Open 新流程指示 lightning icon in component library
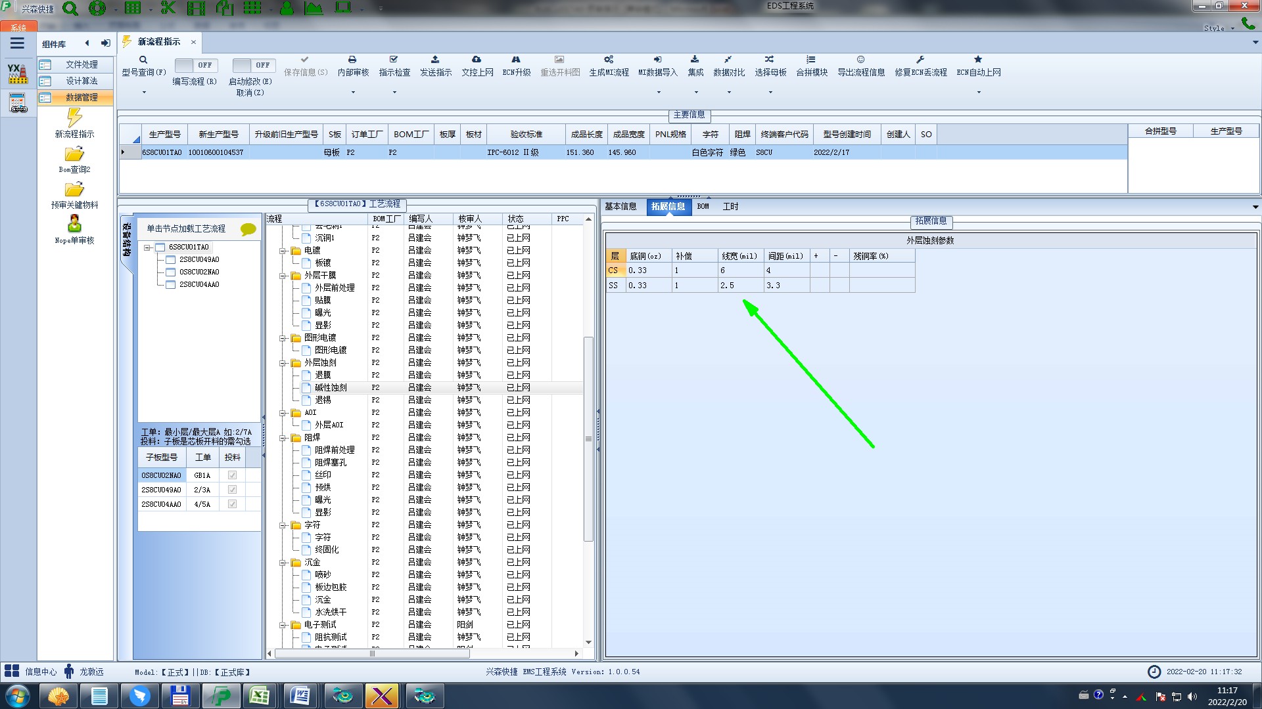1262x709 pixels. 74,118
